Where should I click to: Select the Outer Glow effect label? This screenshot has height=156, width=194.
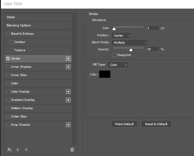click(19, 117)
